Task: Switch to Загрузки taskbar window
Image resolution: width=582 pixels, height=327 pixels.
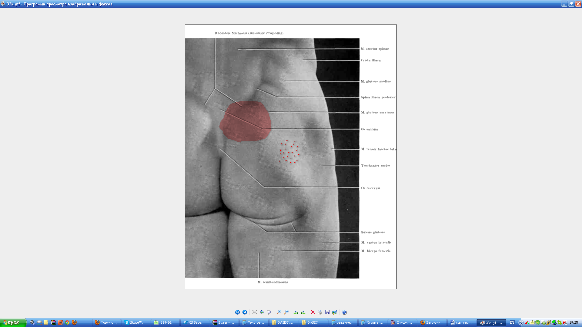Action: coord(432,322)
